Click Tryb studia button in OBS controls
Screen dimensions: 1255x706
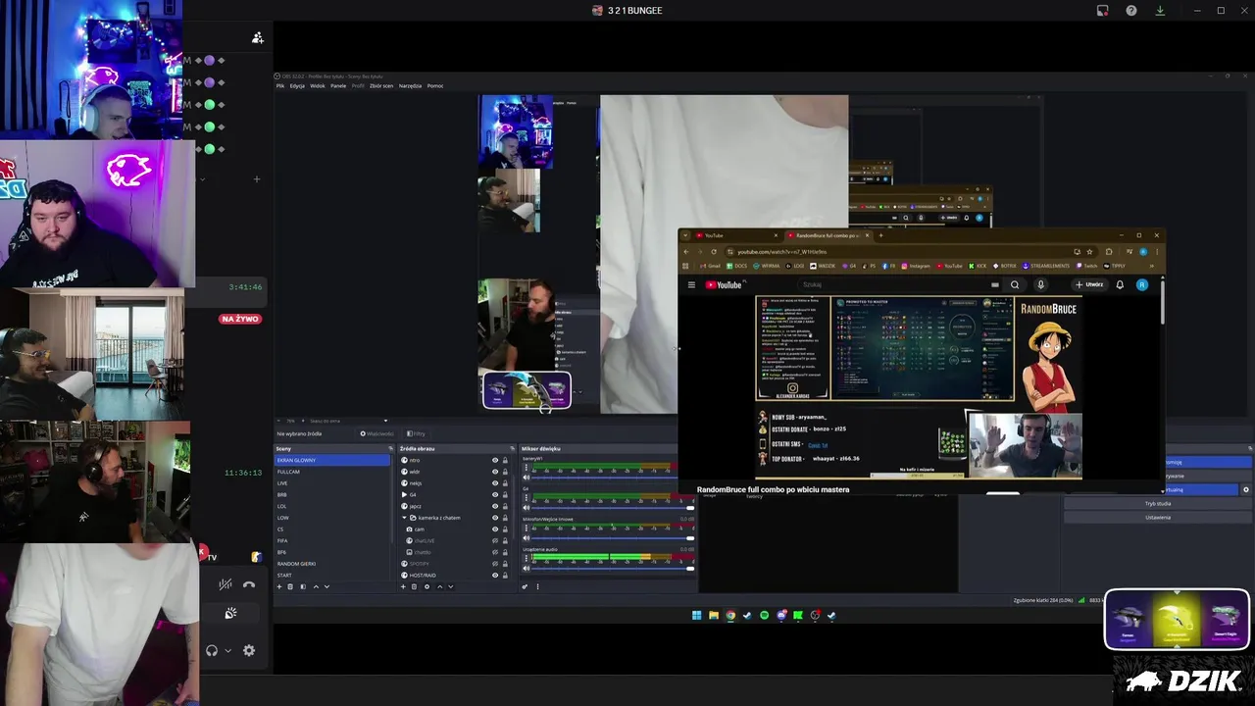1158,503
